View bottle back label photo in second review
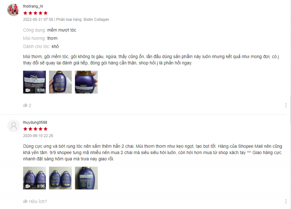 coord(86,178)
